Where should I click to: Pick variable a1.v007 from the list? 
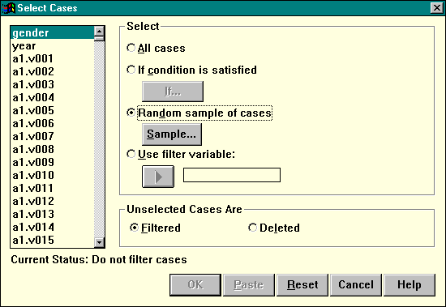[53, 136]
